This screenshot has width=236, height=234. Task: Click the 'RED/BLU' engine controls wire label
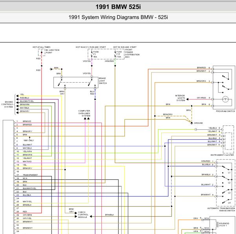24,98
